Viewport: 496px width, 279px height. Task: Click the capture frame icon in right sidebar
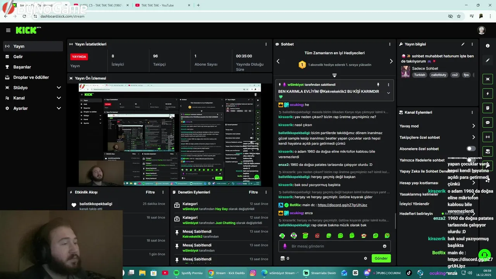pos(487,79)
